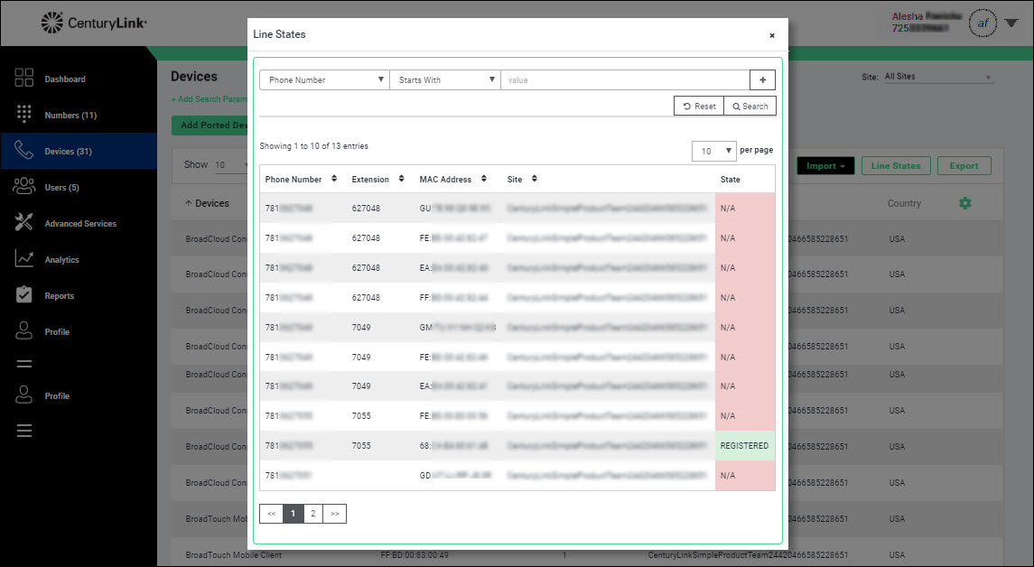Open table settings gear icon
The image size is (1034, 567).
point(964,204)
